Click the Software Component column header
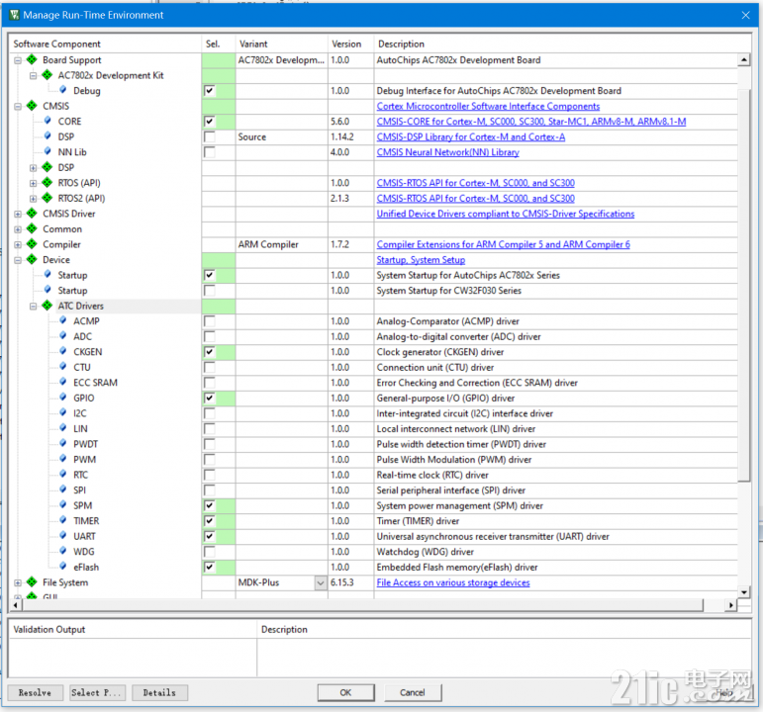763x712 pixels. pos(105,44)
